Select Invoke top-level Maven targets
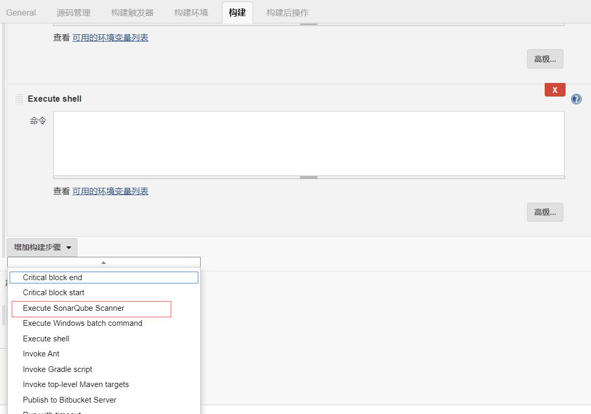Viewport: 591px width, 414px height. point(76,384)
